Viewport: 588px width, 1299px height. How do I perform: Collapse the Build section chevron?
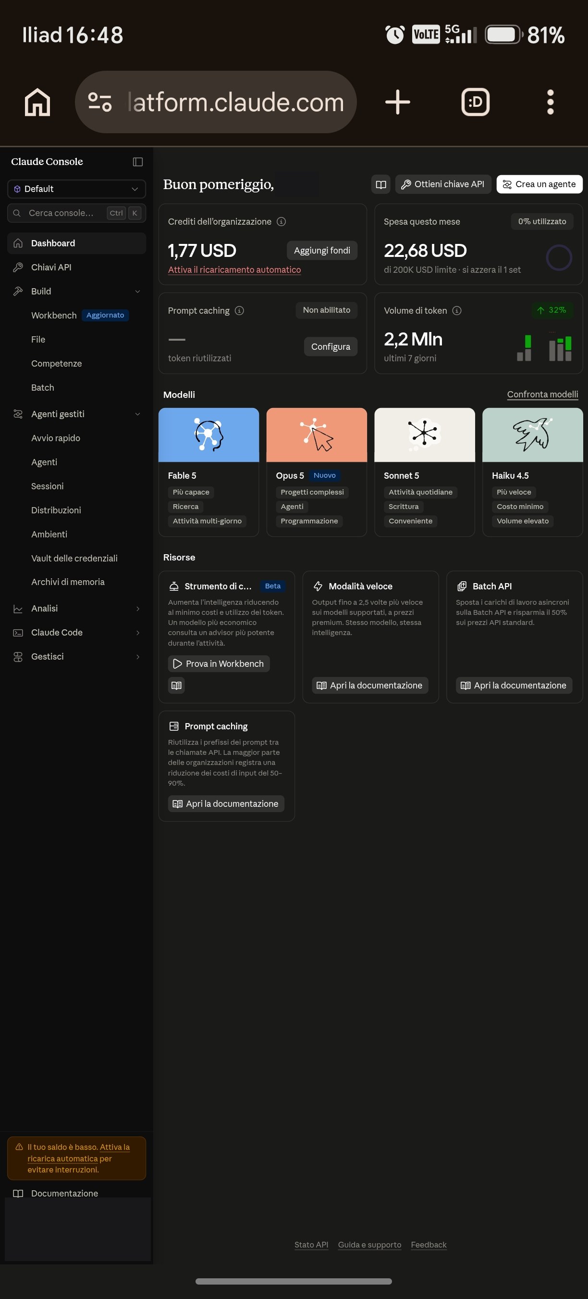(x=137, y=292)
